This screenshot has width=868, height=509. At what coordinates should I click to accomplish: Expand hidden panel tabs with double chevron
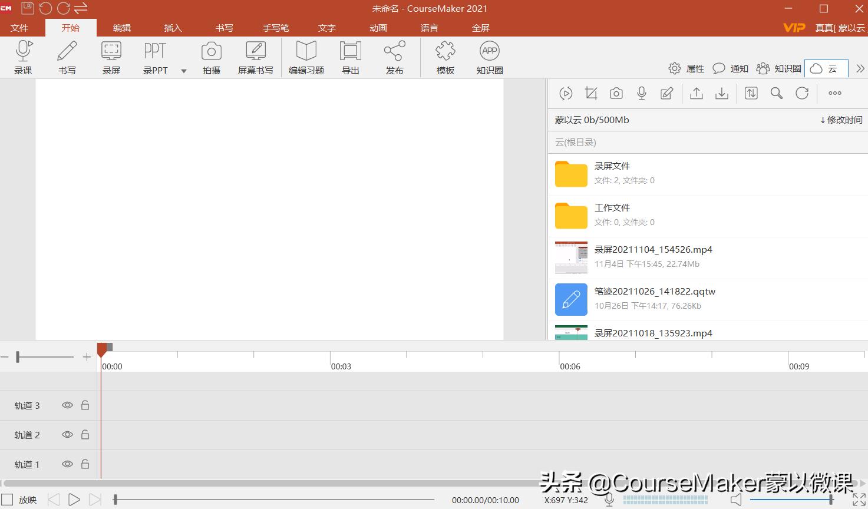(x=860, y=69)
